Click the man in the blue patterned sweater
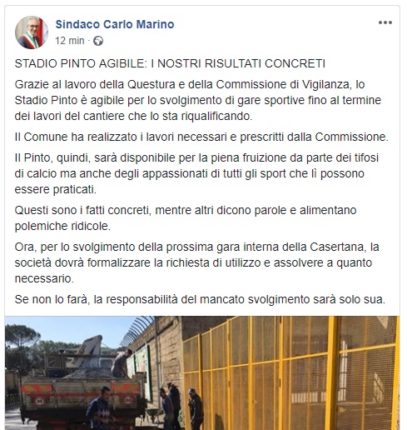Screen dimensions: 407x430 click(100, 408)
